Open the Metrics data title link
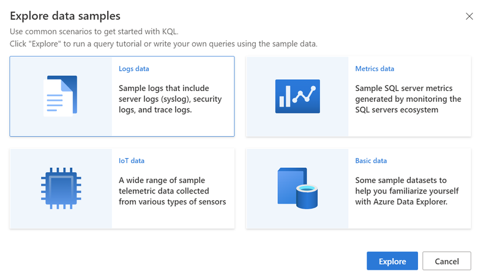 [375, 69]
